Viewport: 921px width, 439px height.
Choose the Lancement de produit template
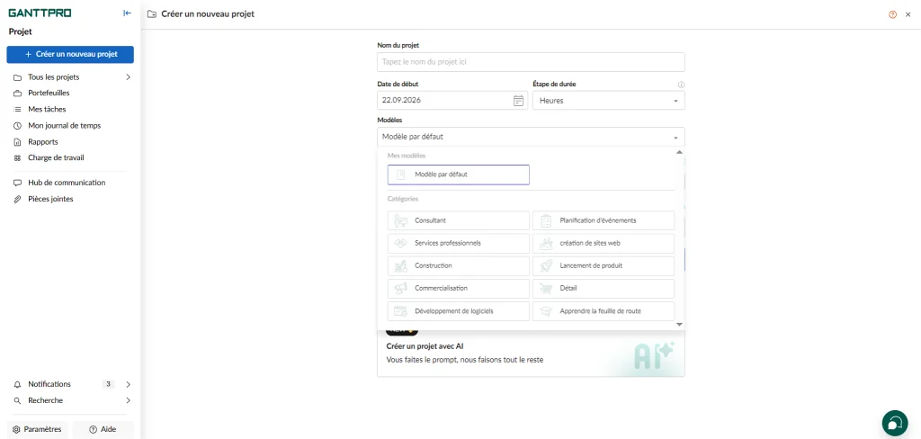coord(604,266)
